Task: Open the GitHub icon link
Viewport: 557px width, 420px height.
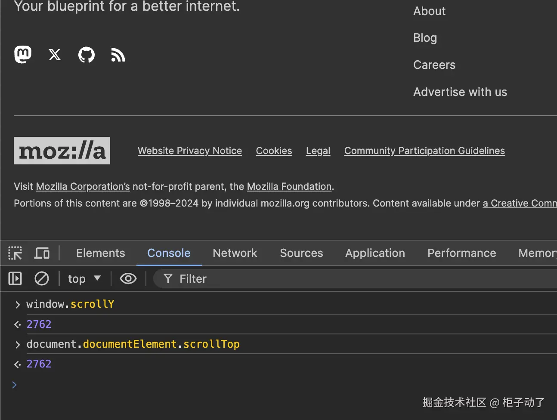Action: pyautogui.click(x=87, y=55)
